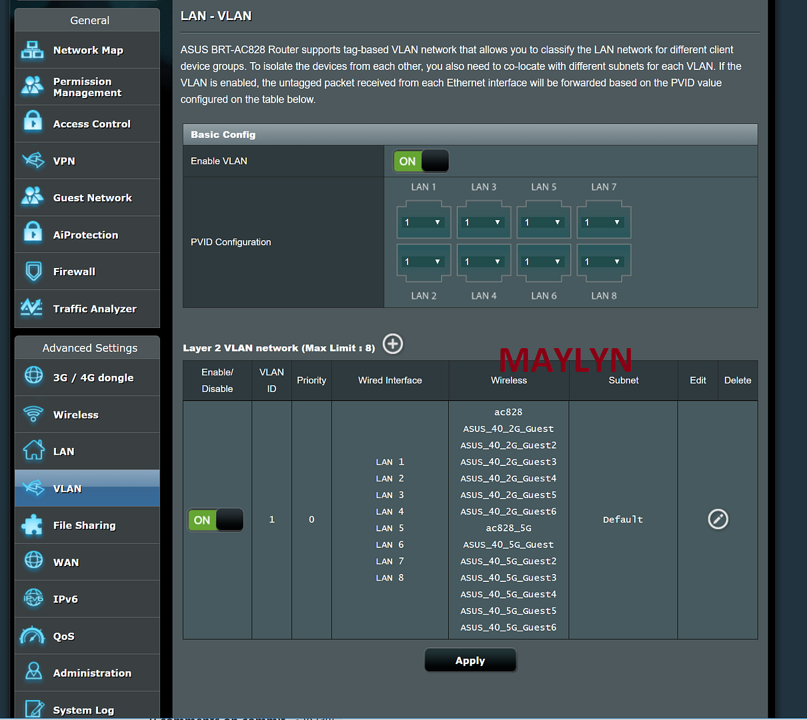Disable VLAN ID 1 row switch
This screenshot has width=807, height=720.
click(x=215, y=520)
